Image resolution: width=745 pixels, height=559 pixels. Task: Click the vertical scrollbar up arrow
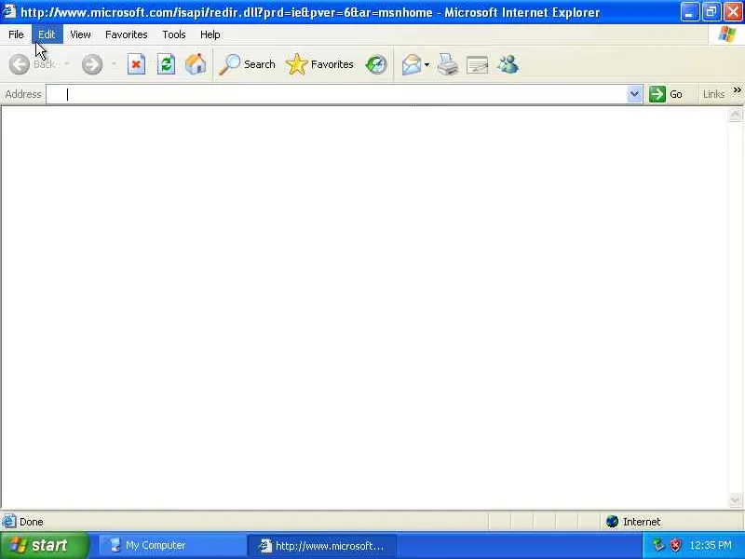pyautogui.click(x=735, y=115)
